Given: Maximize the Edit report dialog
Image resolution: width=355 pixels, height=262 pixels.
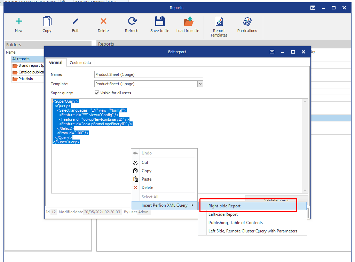Looking at the screenshot, I should click(293, 52).
